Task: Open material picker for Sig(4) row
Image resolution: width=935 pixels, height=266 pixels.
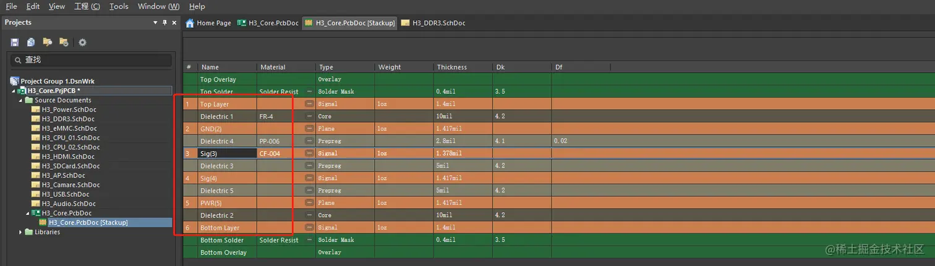Action: 310,178
